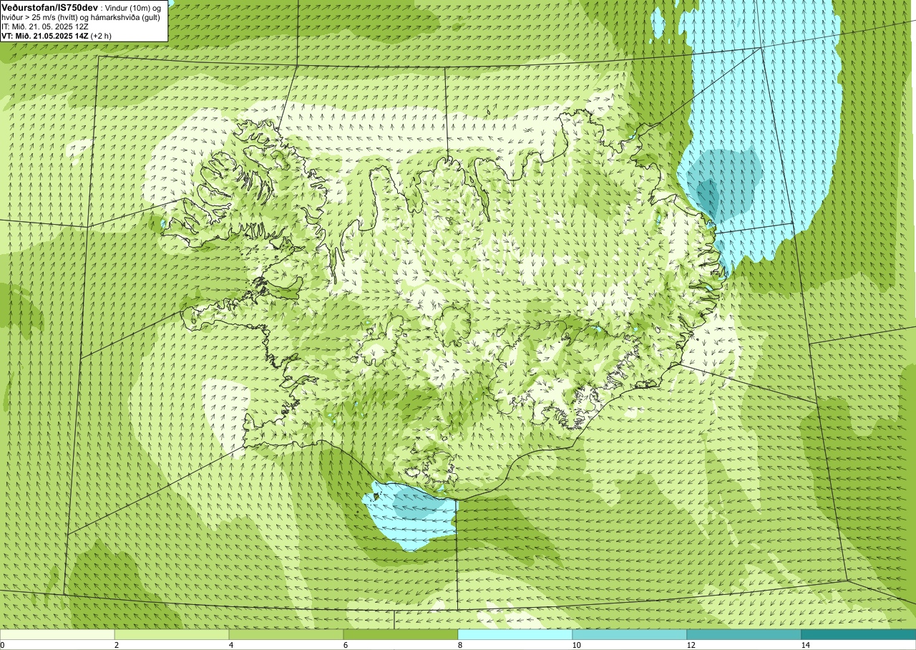The width and height of the screenshot is (916, 650).
Task: Click the legend tick label '2'
Action: pos(117,645)
